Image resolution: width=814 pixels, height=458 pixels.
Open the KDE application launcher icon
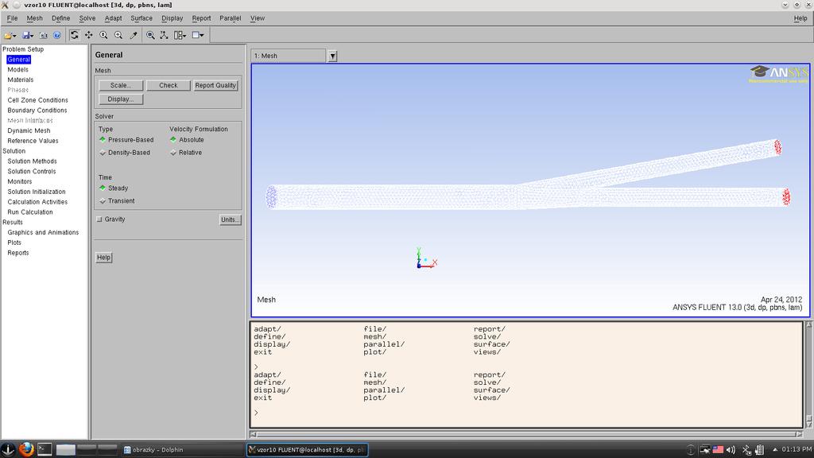(x=8, y=449)
